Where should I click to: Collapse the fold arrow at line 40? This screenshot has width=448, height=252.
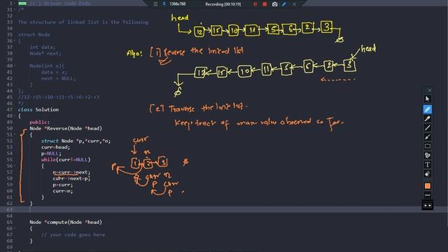pos(15,66)
